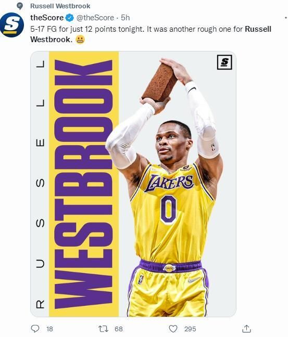
Task: Click the grimacing face emoji in tweet
Action: (80, 40)
